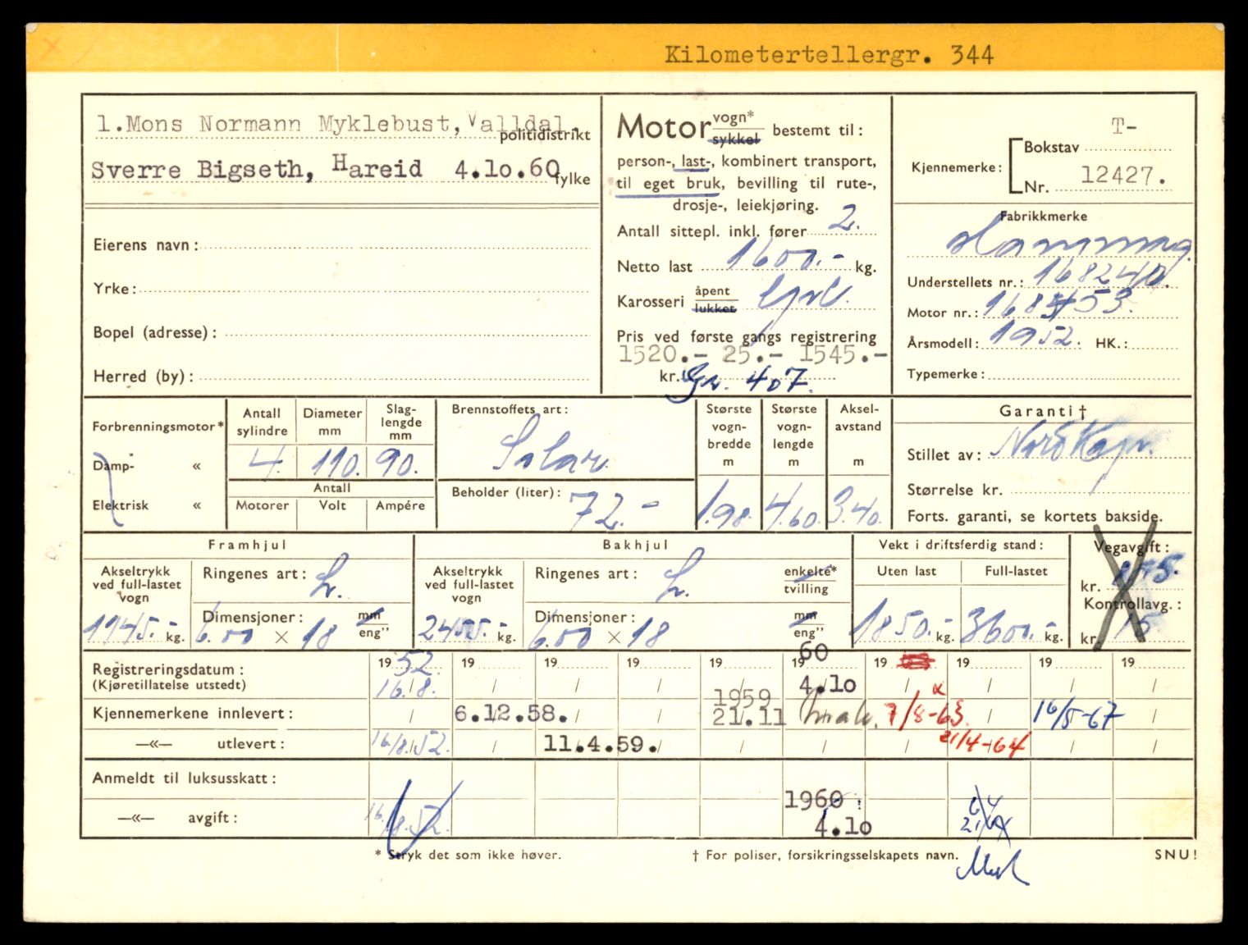The height and width of the screenshot is (945, 1248).
Task: Click the Kilometertellergr. 344 header text
Action: pyautogui.click(x=829, y=55)
